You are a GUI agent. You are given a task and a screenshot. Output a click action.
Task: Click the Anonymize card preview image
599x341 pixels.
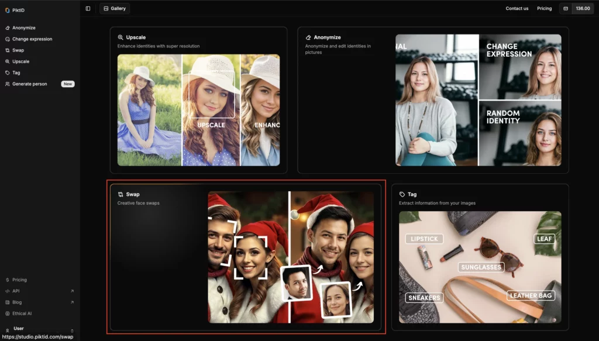(478, 101)
